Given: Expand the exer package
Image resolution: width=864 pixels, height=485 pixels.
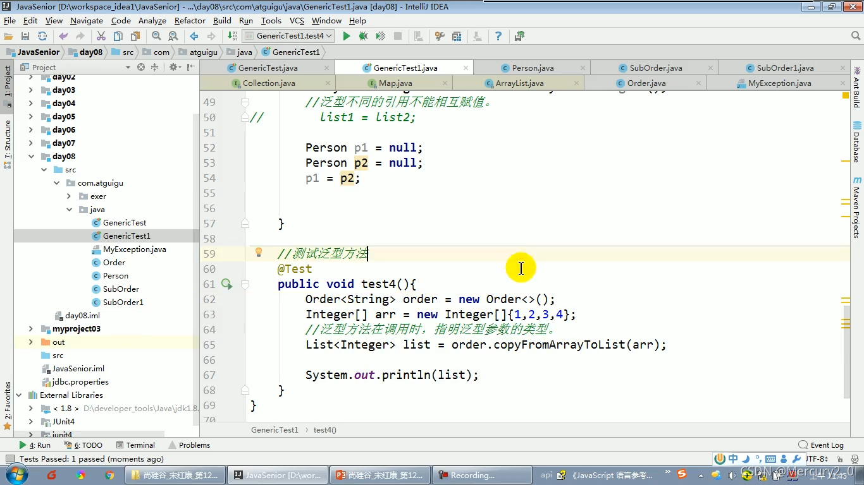Looking at the screenshot, I should (69, 196).
